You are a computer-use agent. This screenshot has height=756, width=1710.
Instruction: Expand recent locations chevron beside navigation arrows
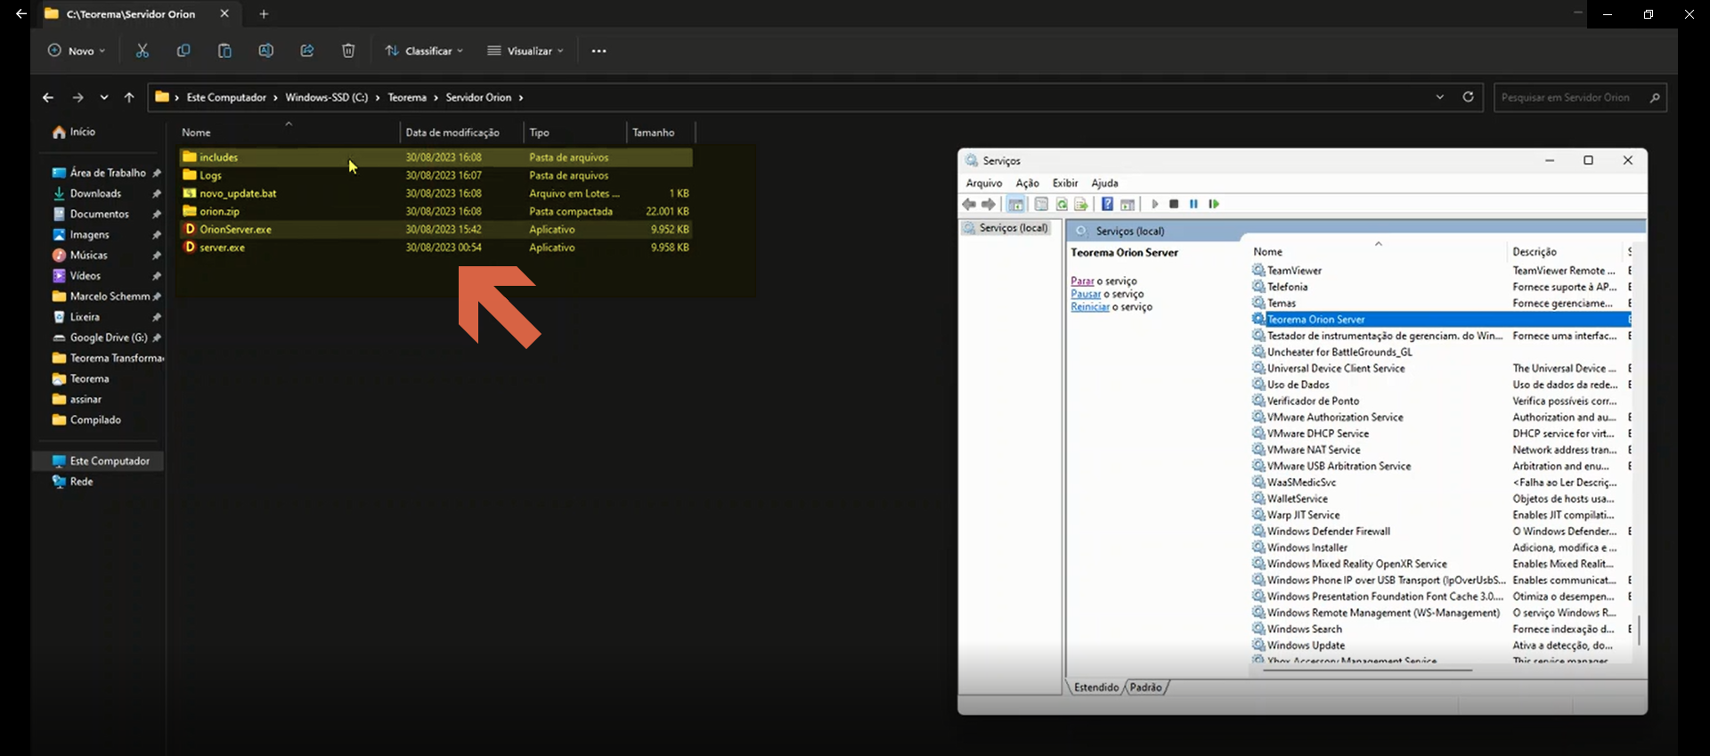pos(104,97)
